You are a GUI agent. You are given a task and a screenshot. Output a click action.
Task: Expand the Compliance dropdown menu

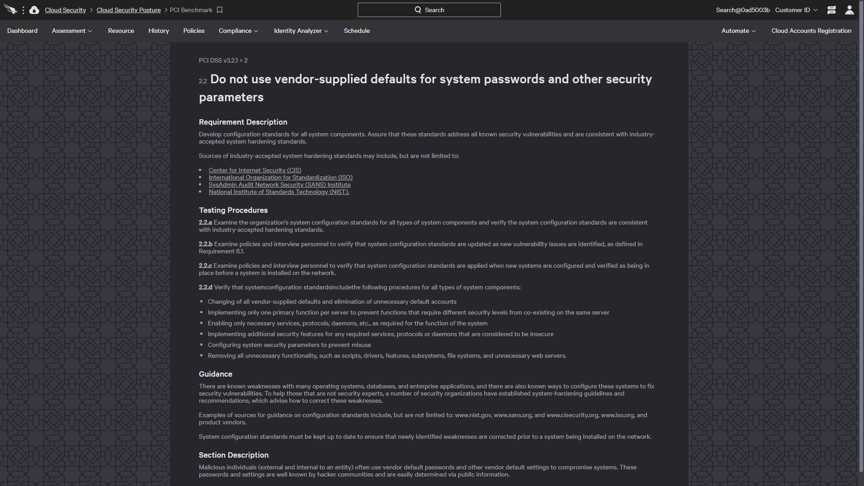coord(237,31)
